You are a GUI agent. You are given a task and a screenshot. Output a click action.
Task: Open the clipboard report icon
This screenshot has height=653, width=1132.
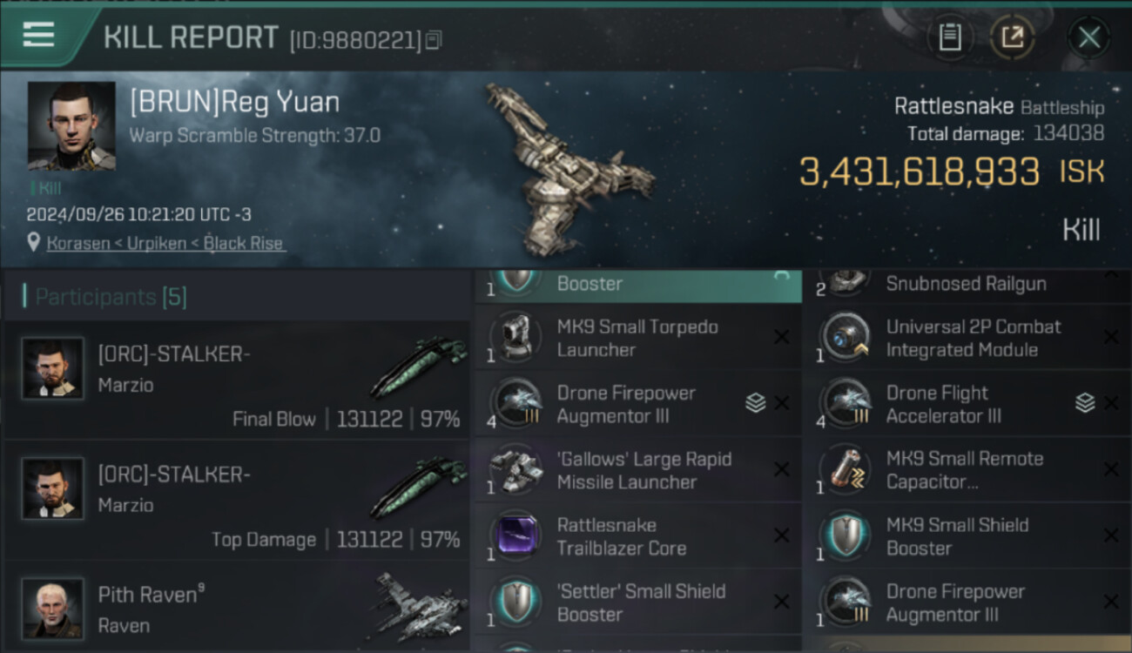pos(950,37)
